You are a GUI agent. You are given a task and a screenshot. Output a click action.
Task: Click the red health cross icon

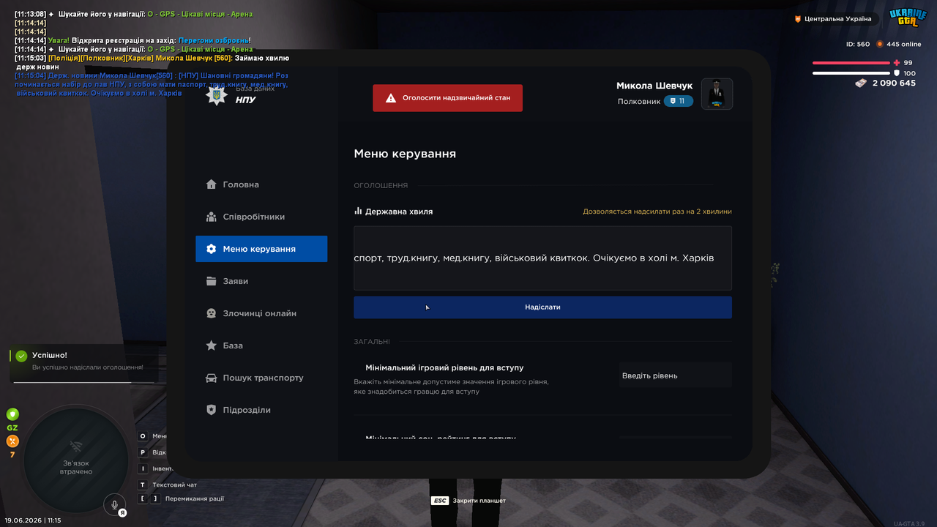click(897, 63)
